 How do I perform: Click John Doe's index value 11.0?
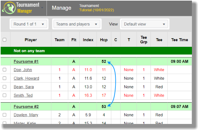click(x=88, y=69)
